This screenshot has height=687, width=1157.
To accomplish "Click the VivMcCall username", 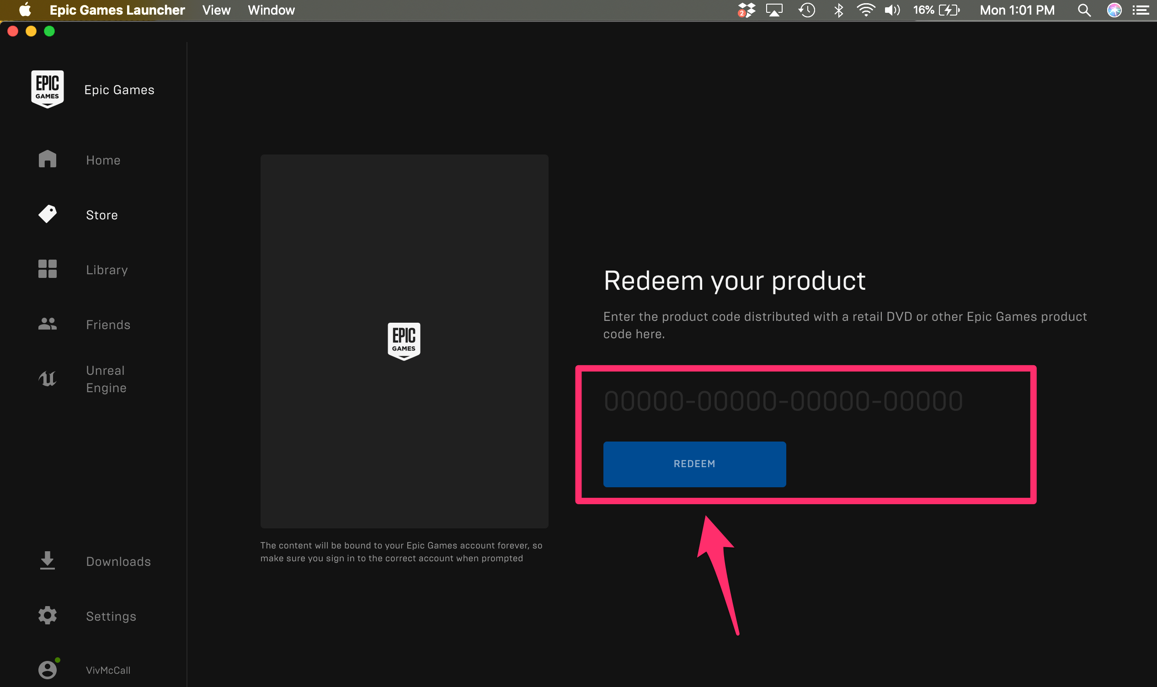I will (108, 670).
